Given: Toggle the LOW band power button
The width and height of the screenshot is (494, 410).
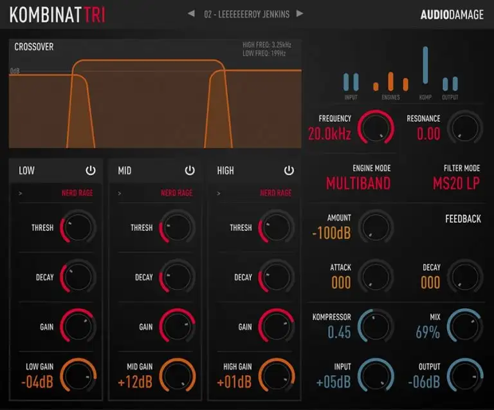Looking at the screenshot, I should tap(91, 171).
